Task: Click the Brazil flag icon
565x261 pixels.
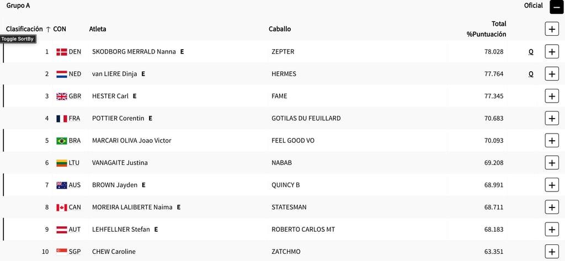Action: pyautogui.click(x=61, y=141)
